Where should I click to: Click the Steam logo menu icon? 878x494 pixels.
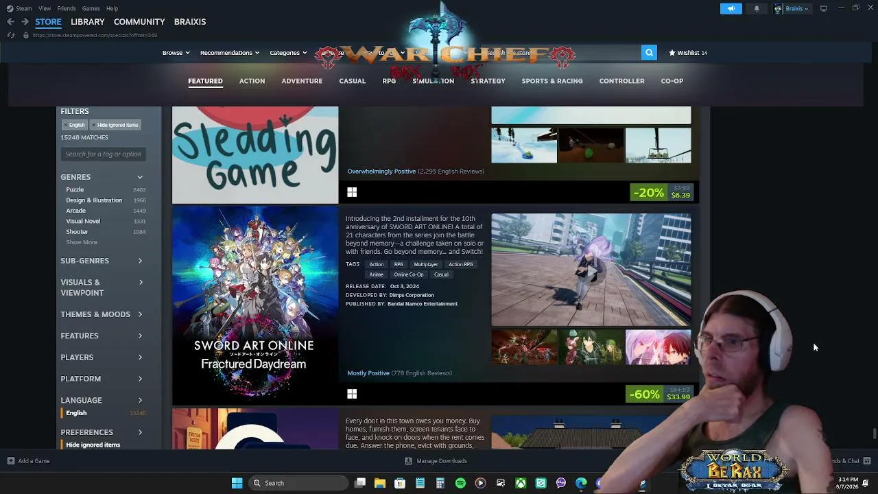coord(10,9)
